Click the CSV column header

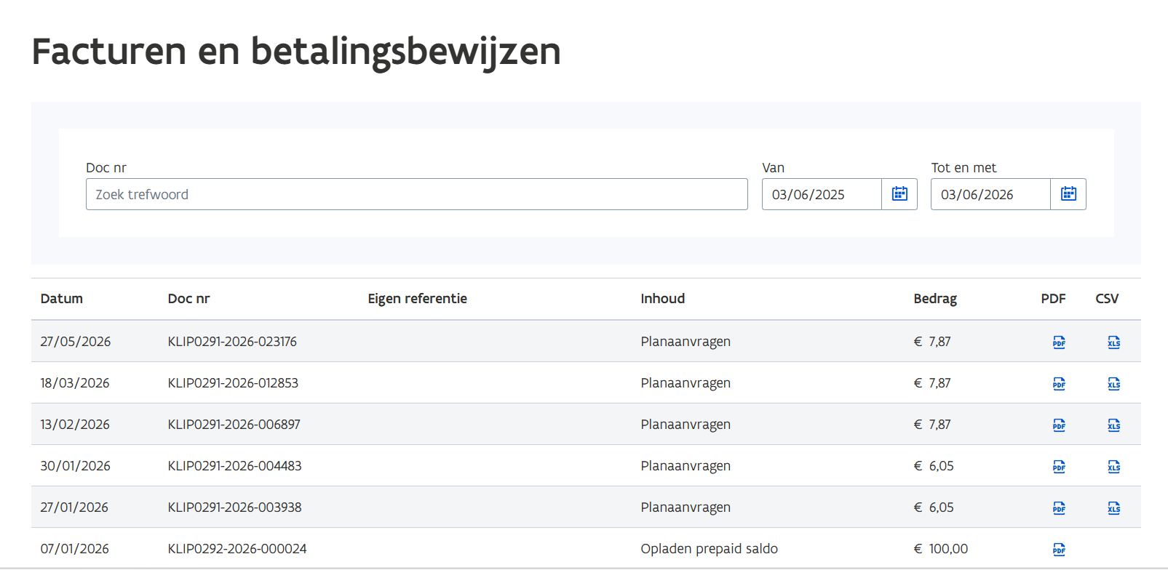[x=1107, y=299]
